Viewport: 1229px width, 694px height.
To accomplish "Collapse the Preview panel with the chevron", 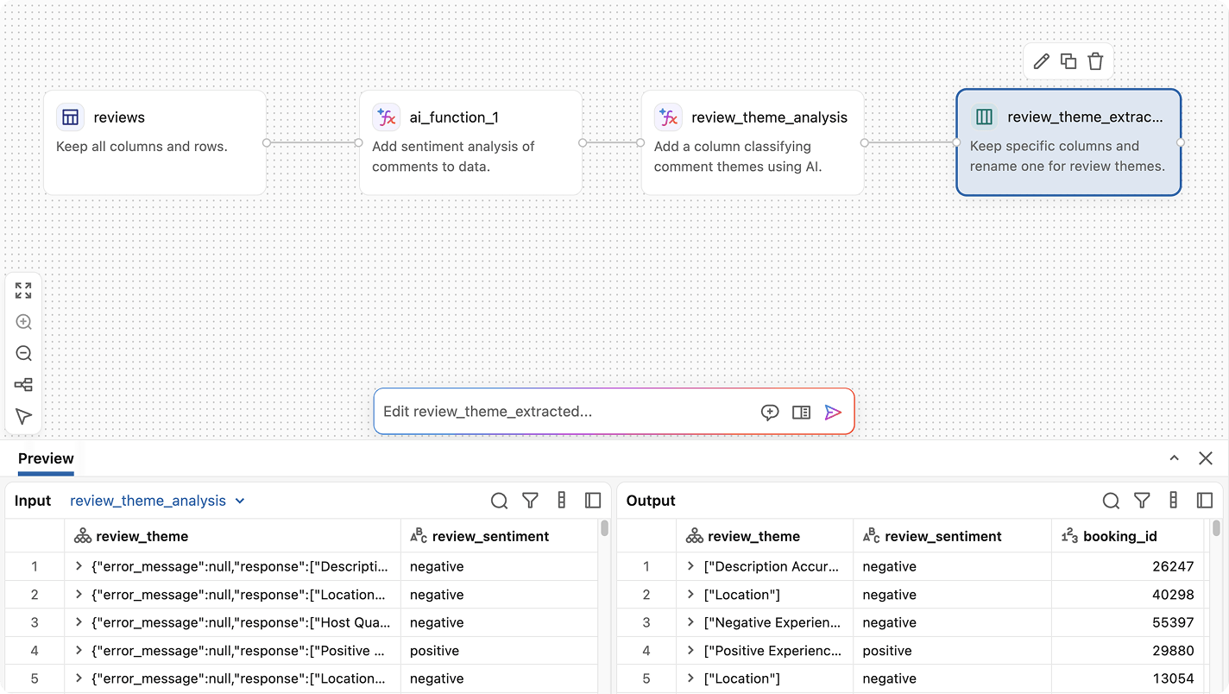I will [x=1174, y=458].
